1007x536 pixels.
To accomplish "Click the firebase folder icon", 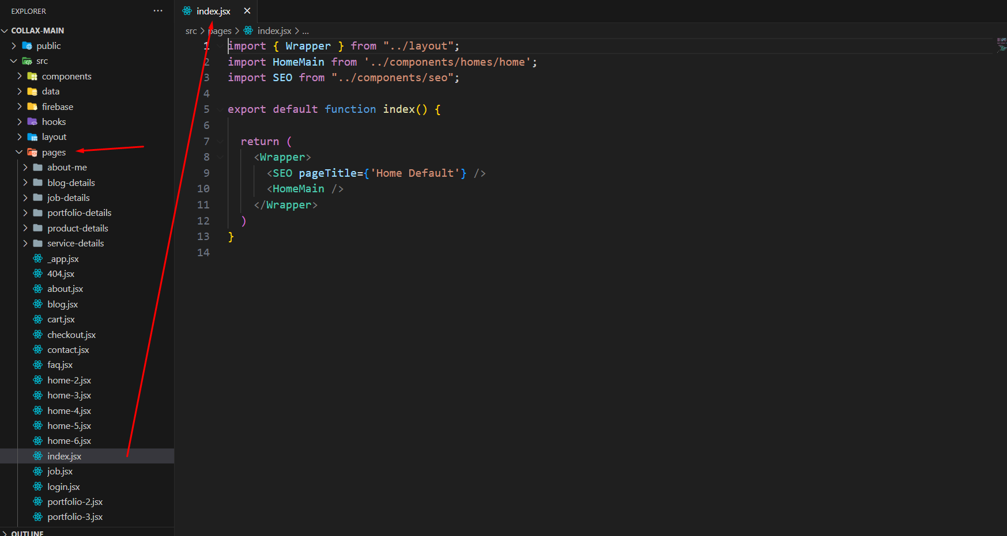I will point(32,107).
